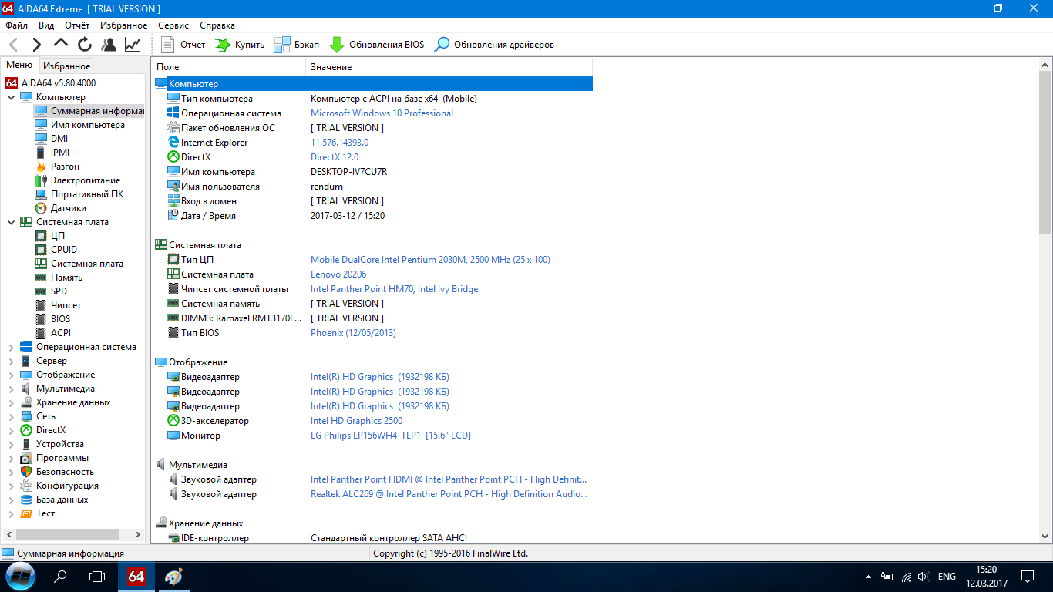Open the Phoenix (12/05/2013) BIOS link

(353, 333)
